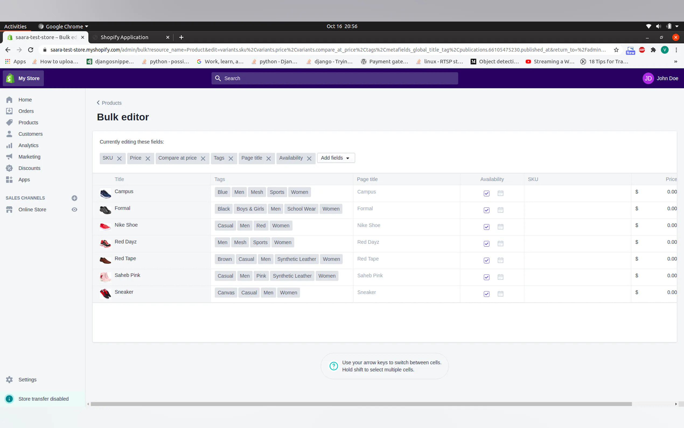Viewport: 684px width, 428px height.
Task: Open Google Chrome app menu in top bar
Action: [x=64, y=26]
